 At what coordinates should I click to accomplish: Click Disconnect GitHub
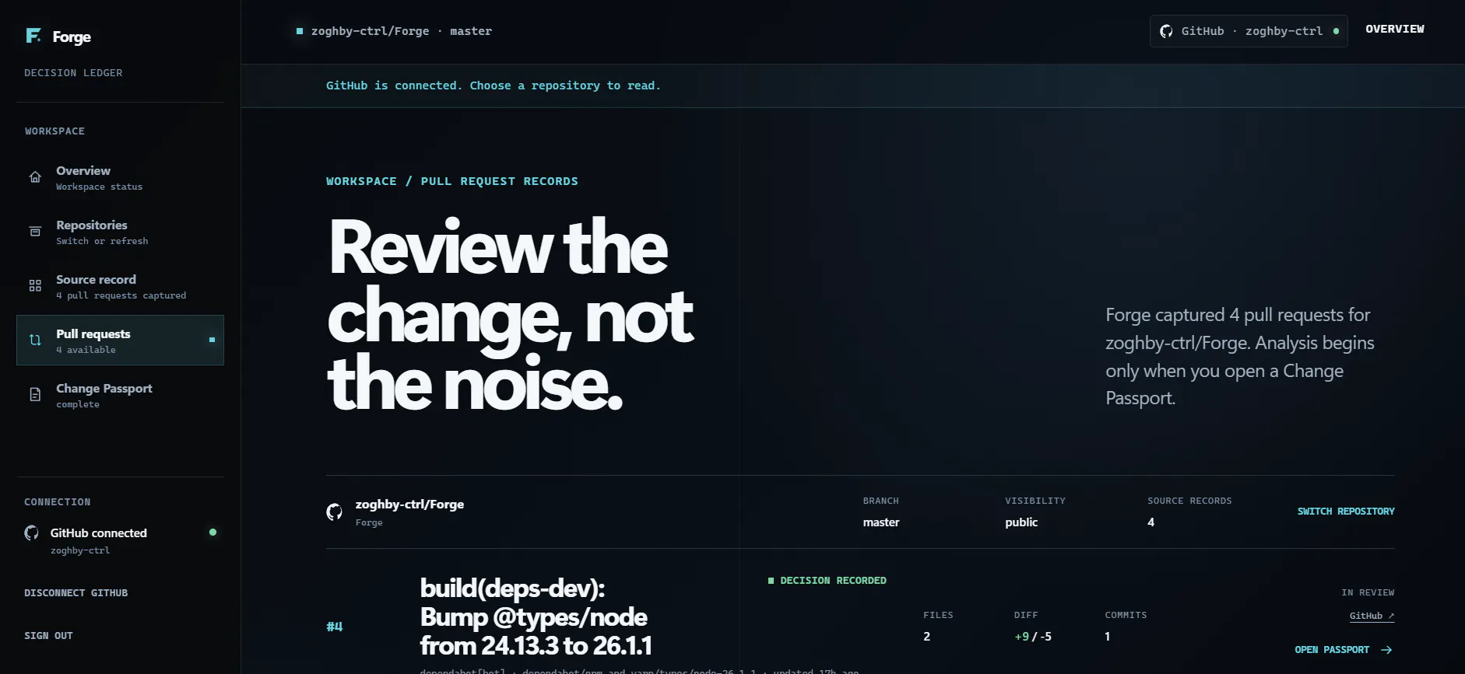point(76,592)
